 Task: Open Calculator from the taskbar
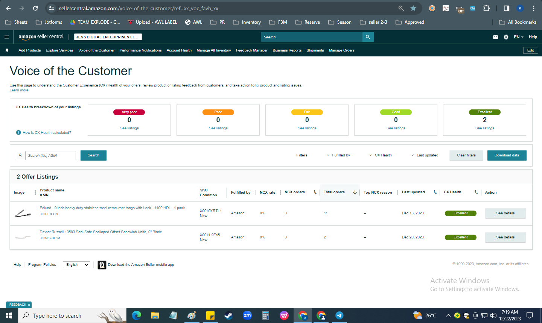265,315
